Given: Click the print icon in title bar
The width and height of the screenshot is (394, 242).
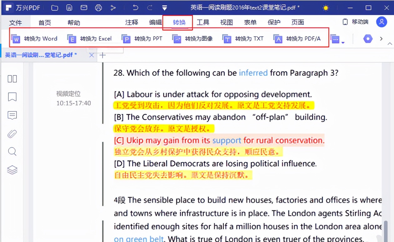Looking at the screenshot, I should coord(98,8).
